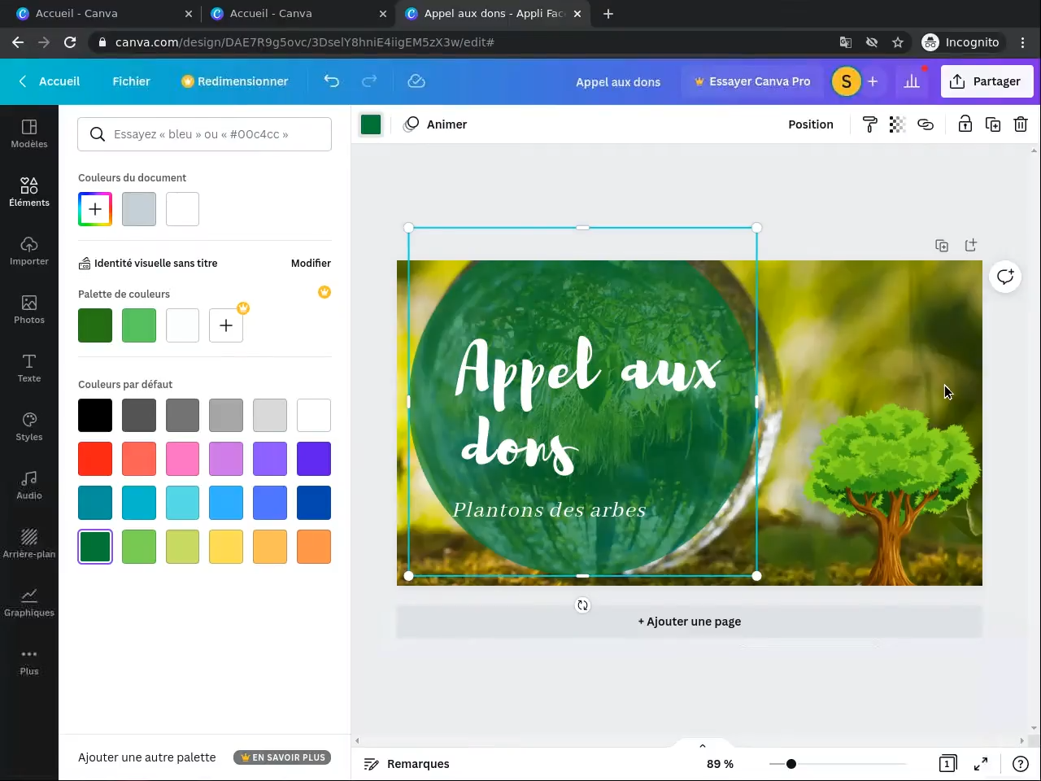Viewport: 1041px width, 781px height.
Task: Toggle the lock on the selected element
Action: [x=965, y=124]
